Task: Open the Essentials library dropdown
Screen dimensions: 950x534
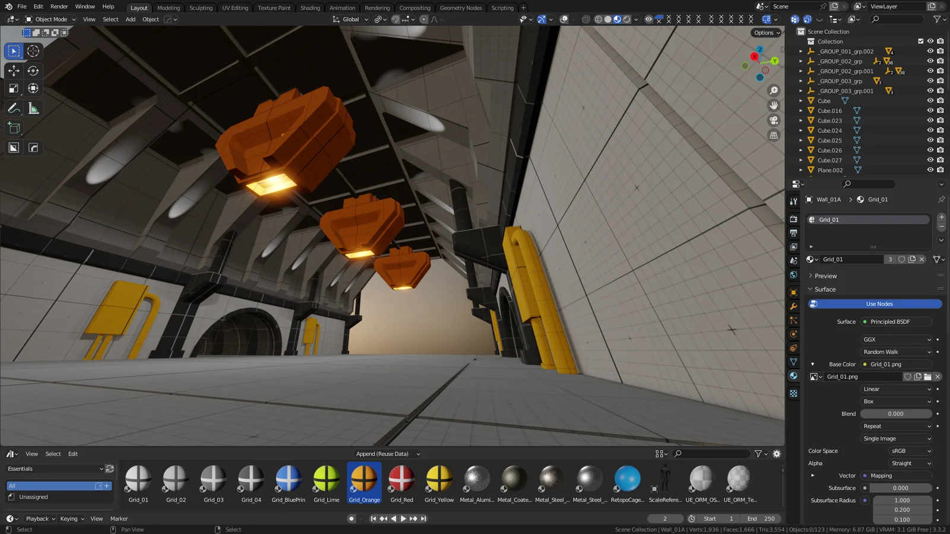Action: click(55, 469)
